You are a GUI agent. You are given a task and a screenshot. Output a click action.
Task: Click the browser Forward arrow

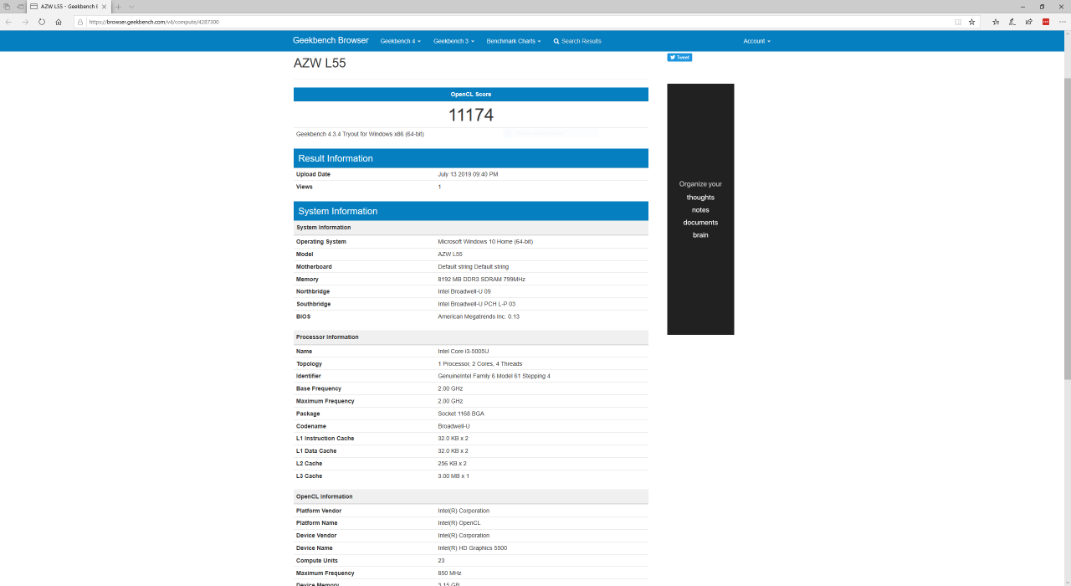pos(25,22)
